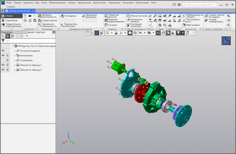The width and height of the screenshot is (236, 154).
Task: Click the Add Component from File icon
Action: click(x=39, y=16)
